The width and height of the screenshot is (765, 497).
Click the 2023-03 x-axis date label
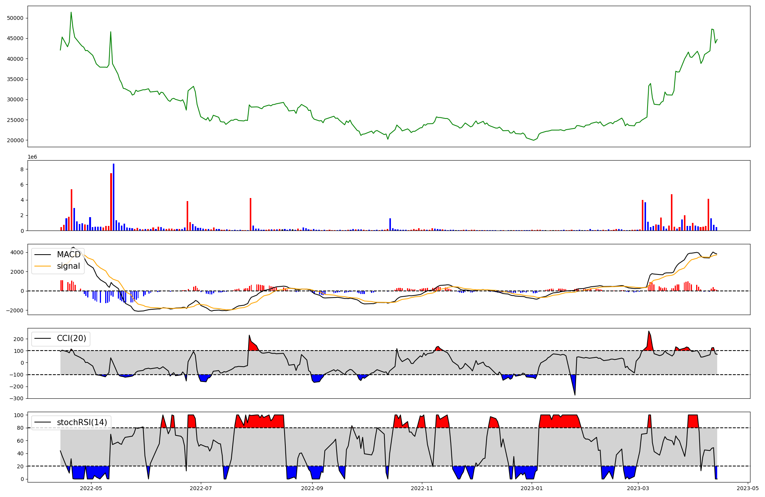(638, 488)
